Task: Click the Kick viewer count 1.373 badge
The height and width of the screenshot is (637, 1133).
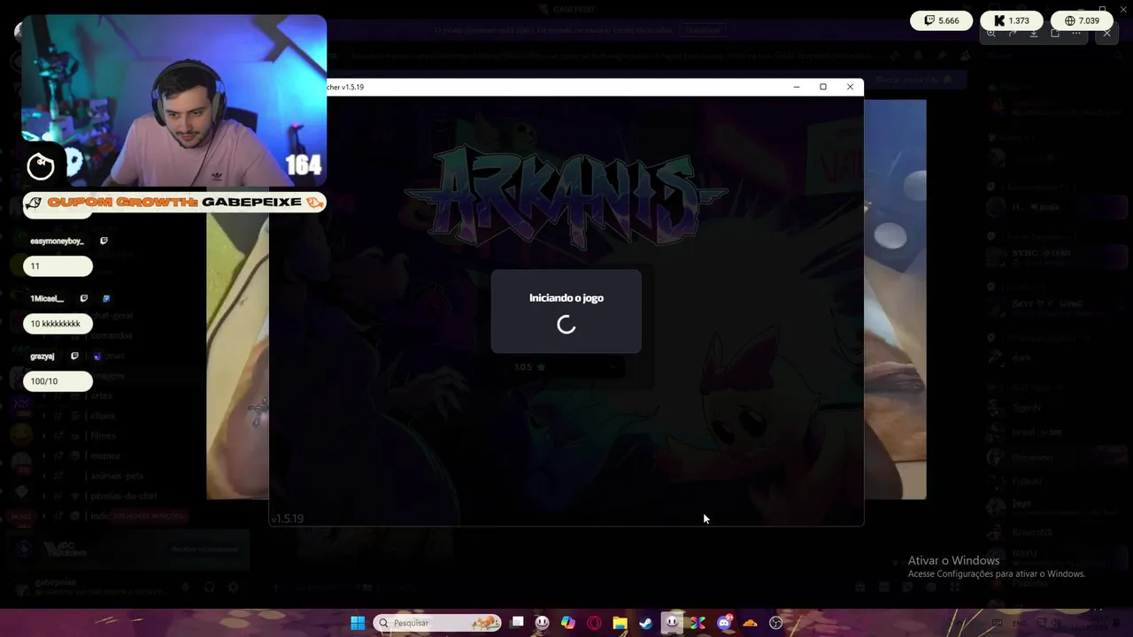Action: 1012,20
